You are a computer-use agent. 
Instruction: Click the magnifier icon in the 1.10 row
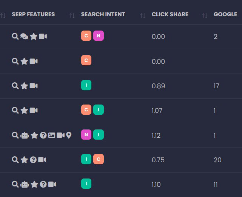(15, 184)
